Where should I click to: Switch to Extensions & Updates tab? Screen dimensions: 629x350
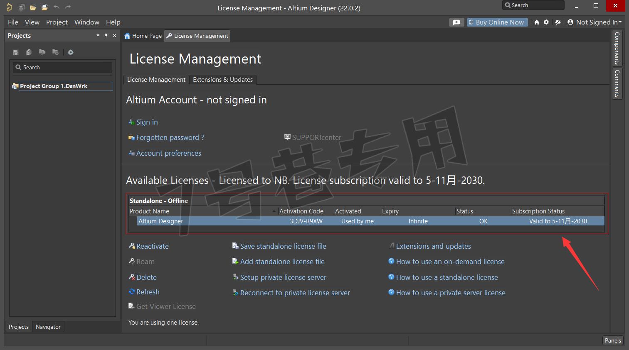[223, 80]
